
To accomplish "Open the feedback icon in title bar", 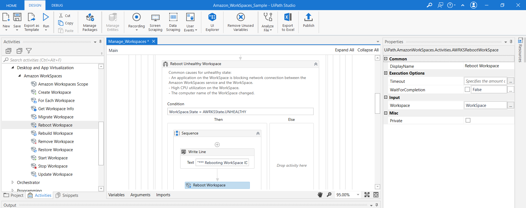I will [x=440, y=5].
